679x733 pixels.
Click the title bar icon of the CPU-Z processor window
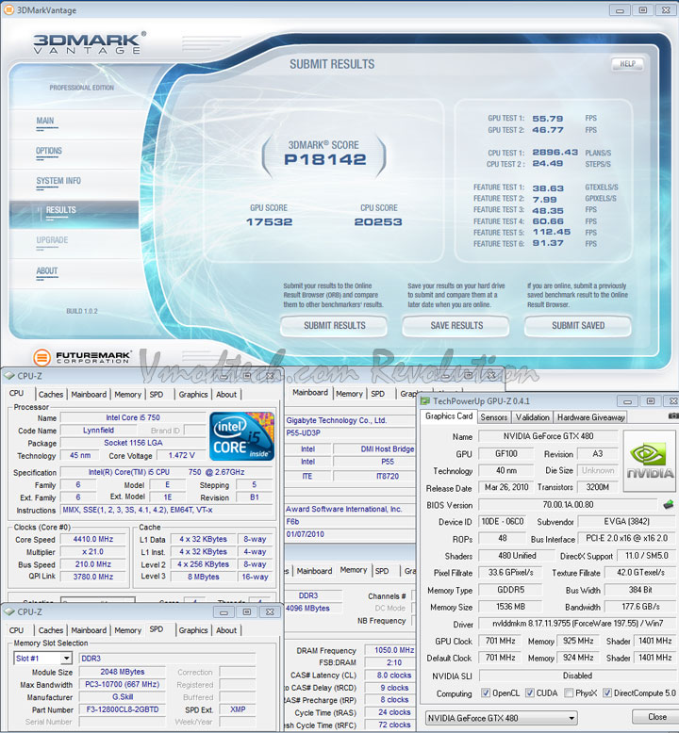pyautogui.click(x=9, y=376)
